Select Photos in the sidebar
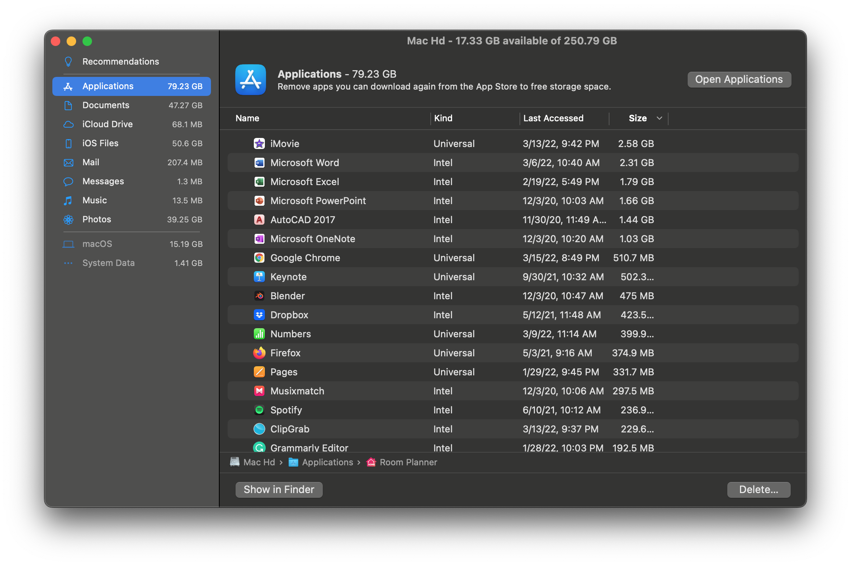The height and width of the screenshot is (566, 851). tap(96, 219)
